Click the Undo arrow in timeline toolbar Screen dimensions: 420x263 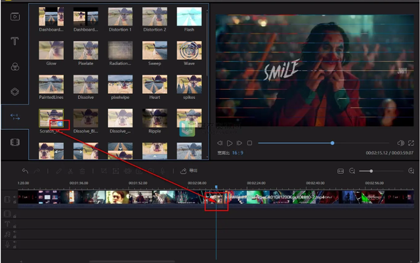click(25, 171)
